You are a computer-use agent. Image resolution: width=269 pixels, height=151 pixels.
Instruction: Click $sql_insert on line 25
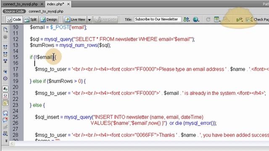point(47,117)
